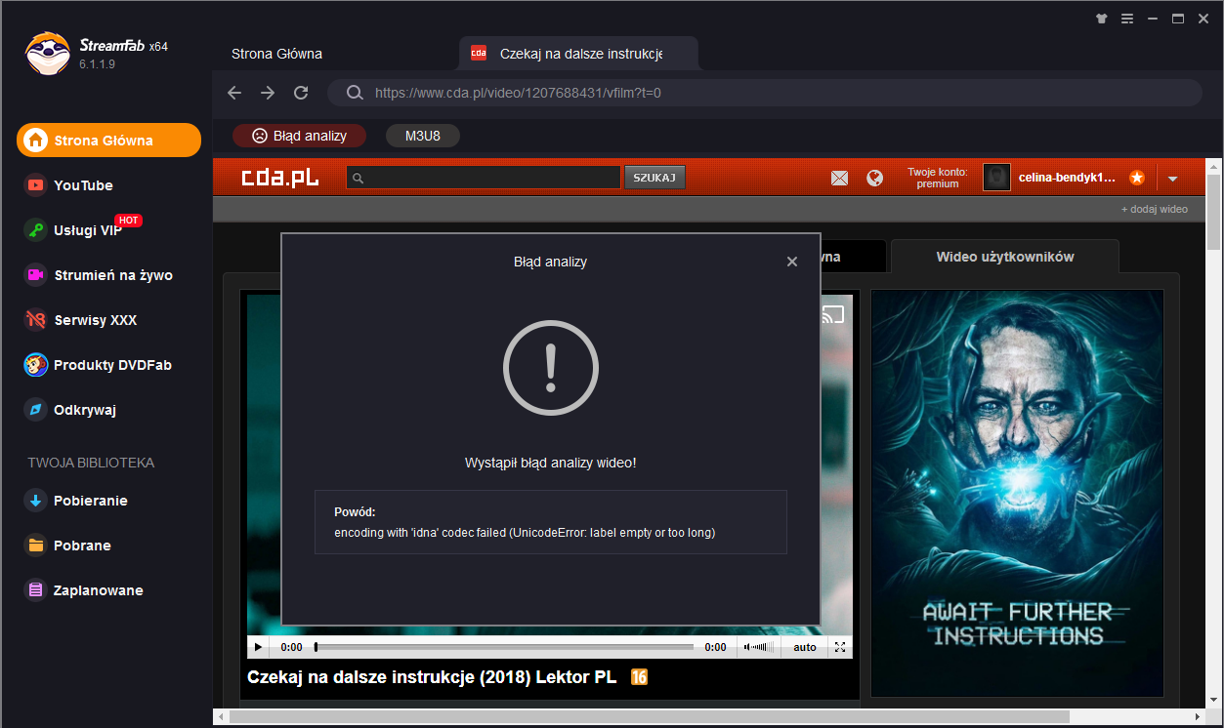Image resolution: width=1224 pixels, height=728 pixels.
Task: Click the Błąd analizy status button
Action: click(299, 136)
